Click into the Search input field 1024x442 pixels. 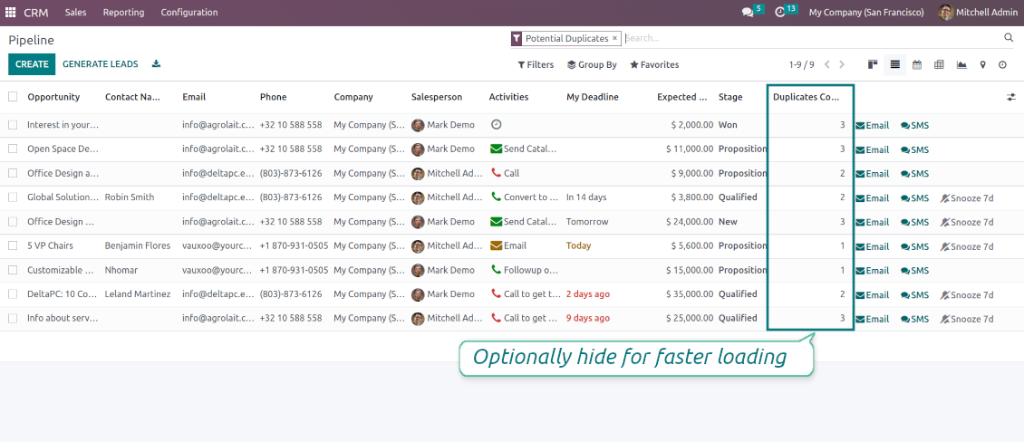(807, 39)
